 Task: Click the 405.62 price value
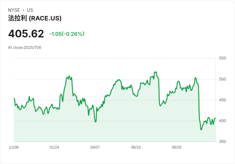[x=26, y=34]
